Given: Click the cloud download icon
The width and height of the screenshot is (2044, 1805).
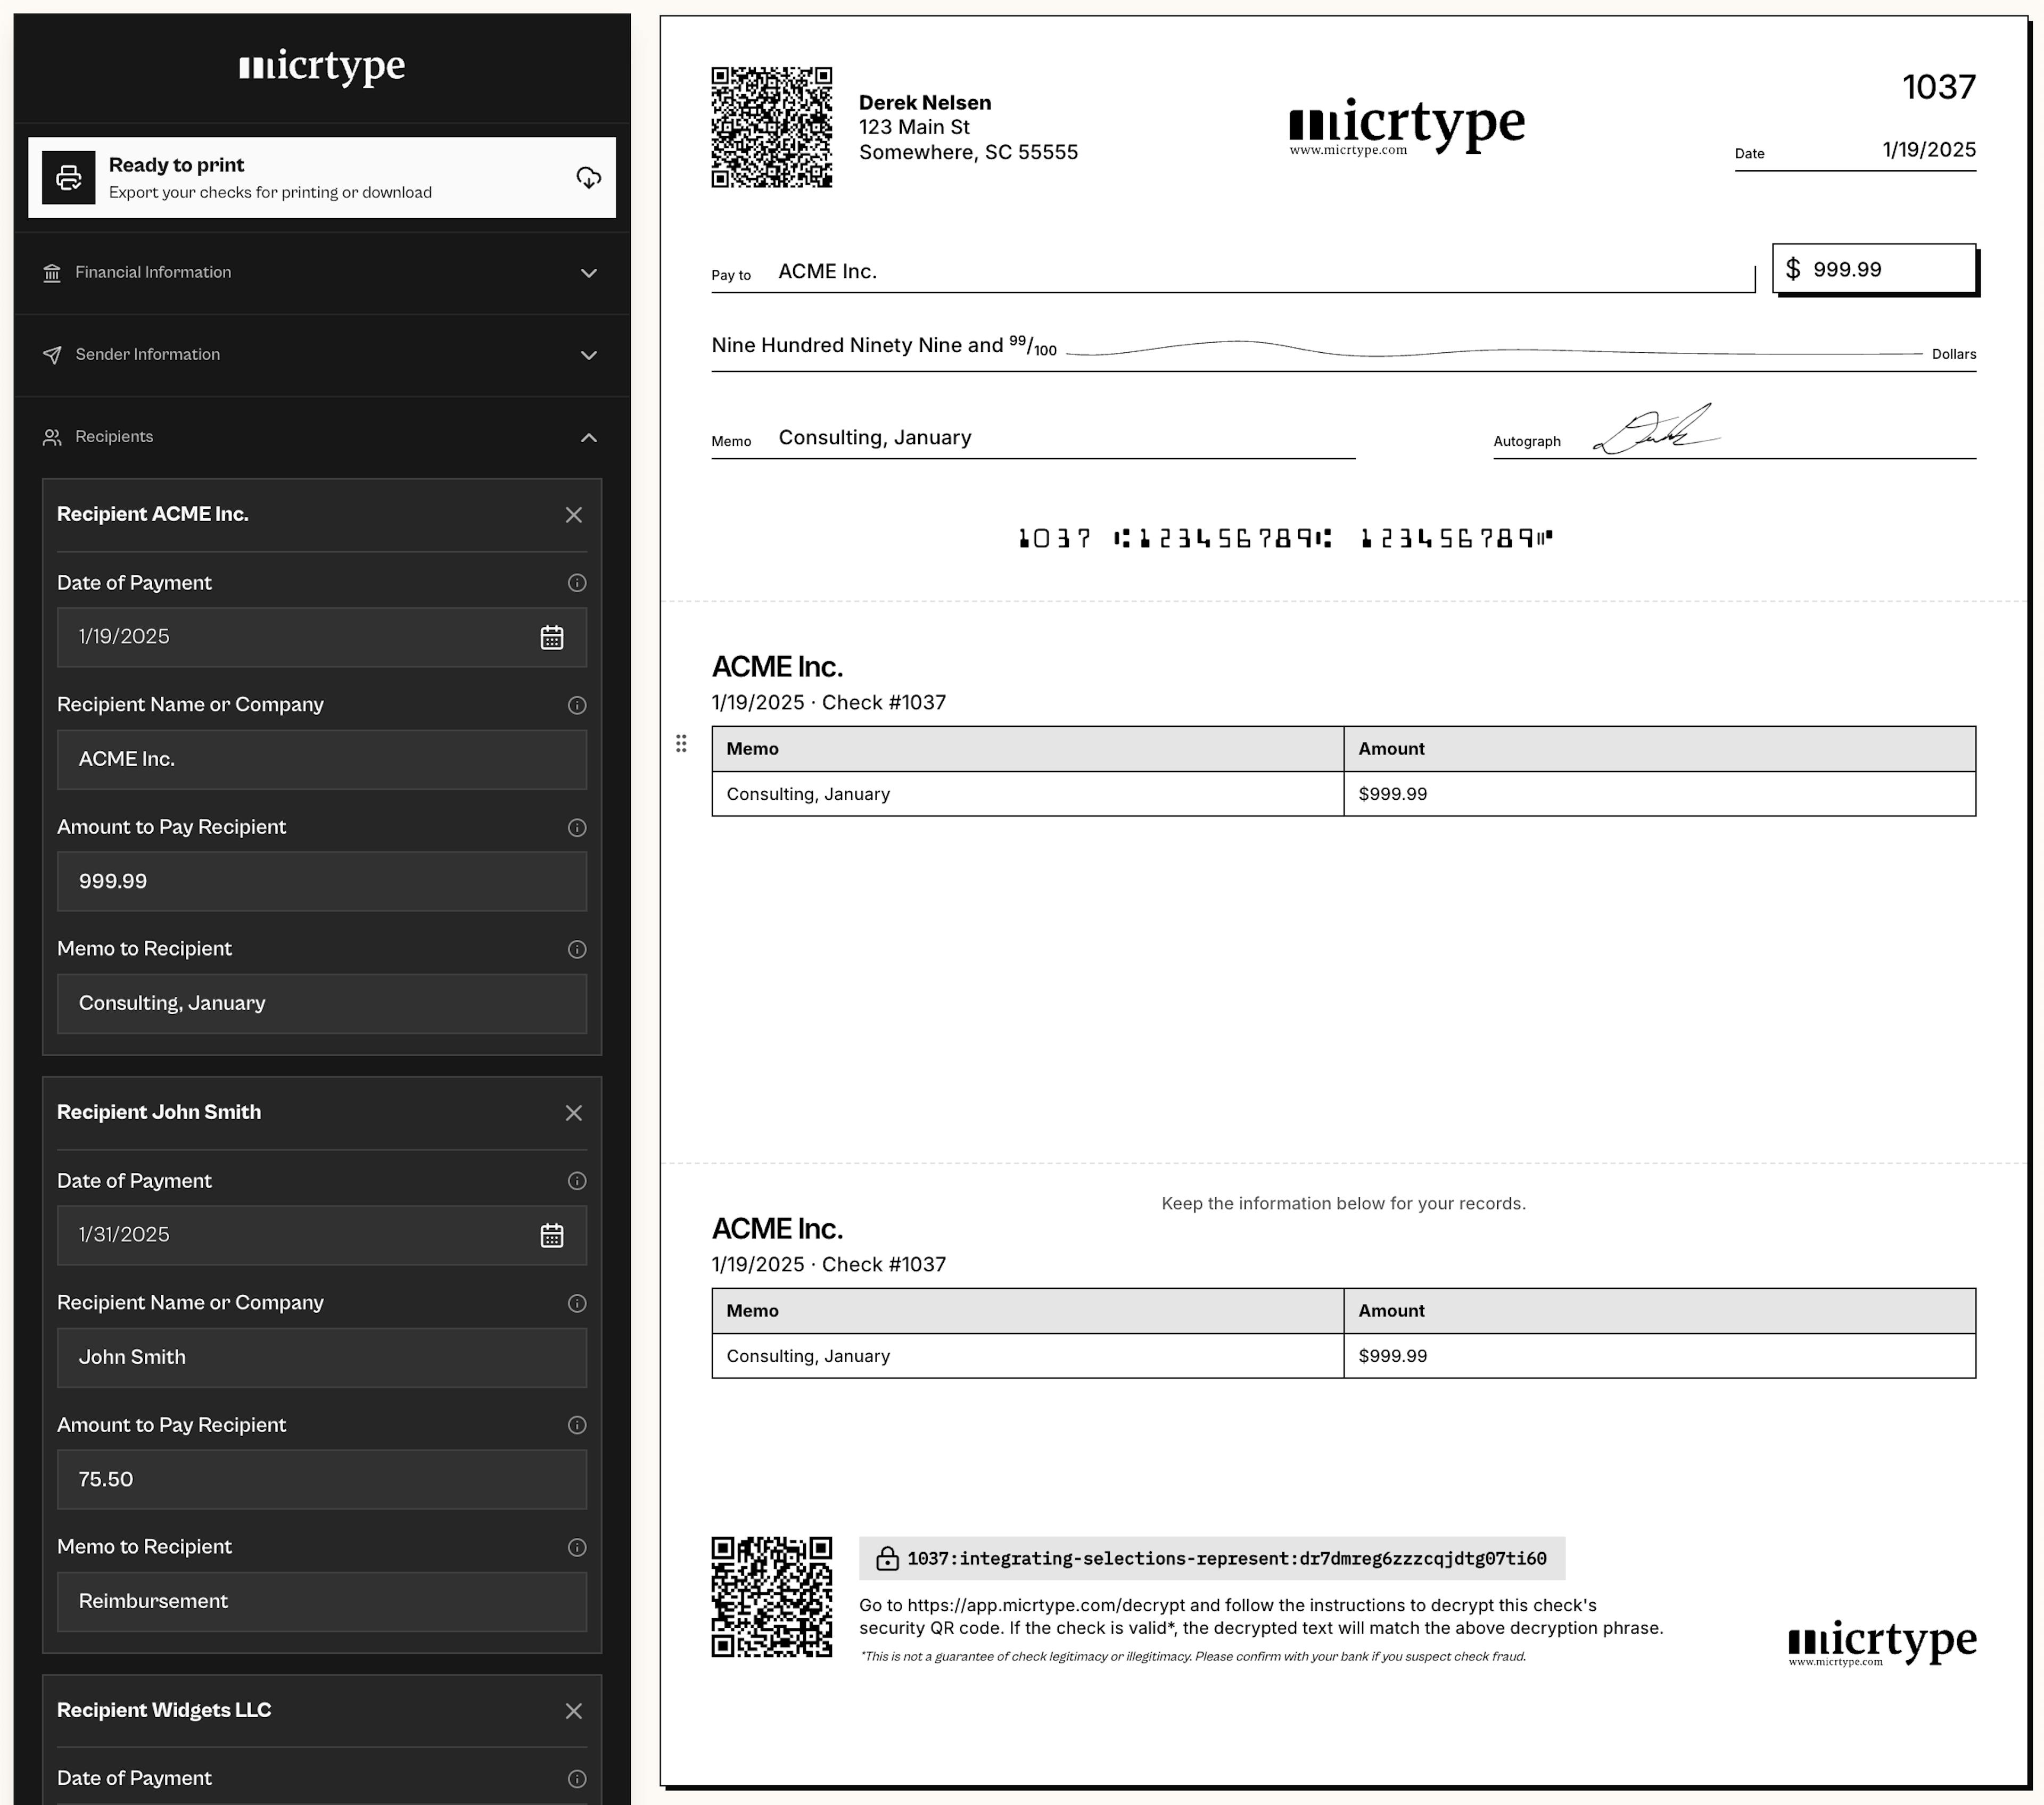Looking at the screenshot, I should point(589,178).
